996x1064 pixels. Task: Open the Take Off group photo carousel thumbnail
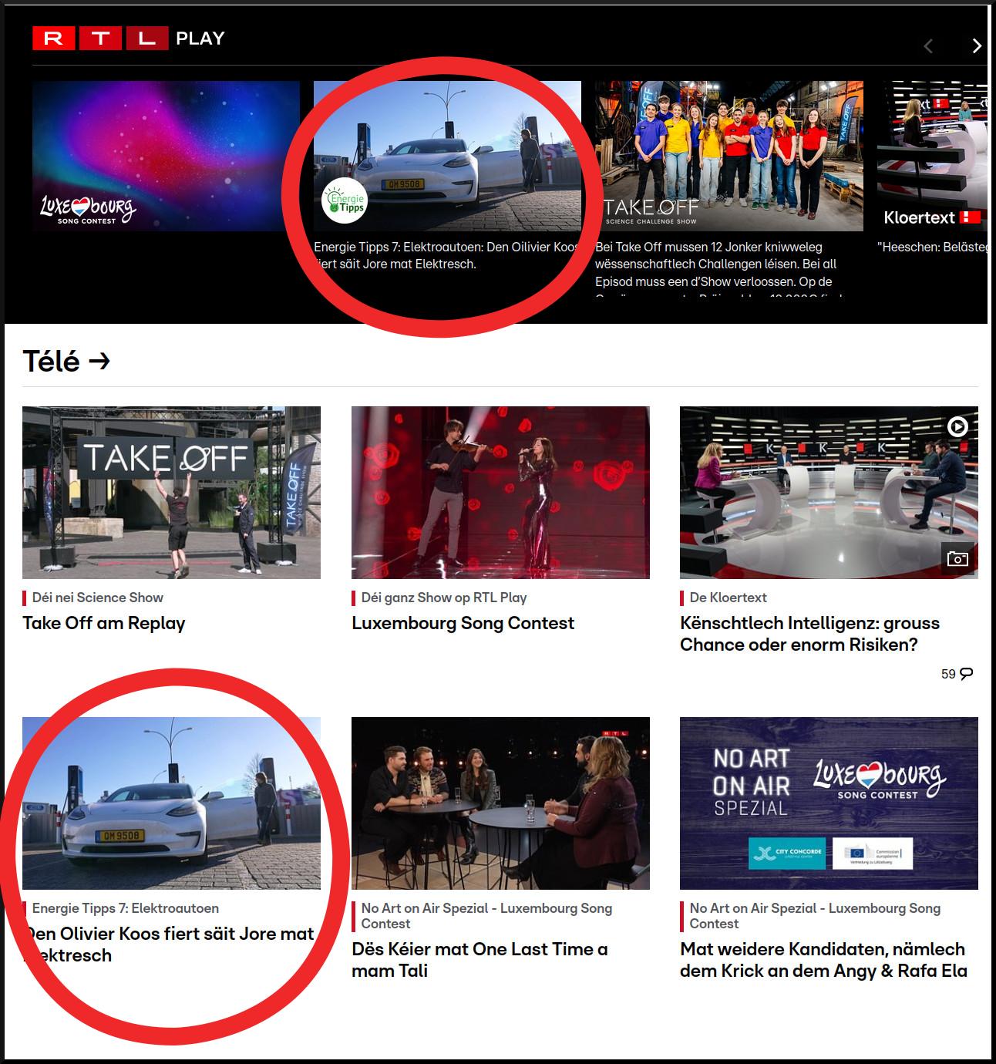pyautogui.click(x=728, y=156)
